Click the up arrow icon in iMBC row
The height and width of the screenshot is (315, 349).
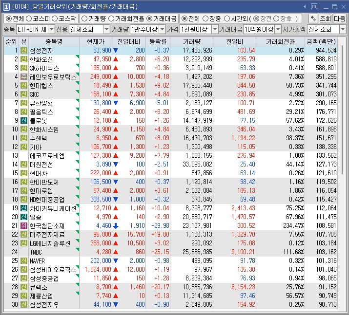coord(116,252)
